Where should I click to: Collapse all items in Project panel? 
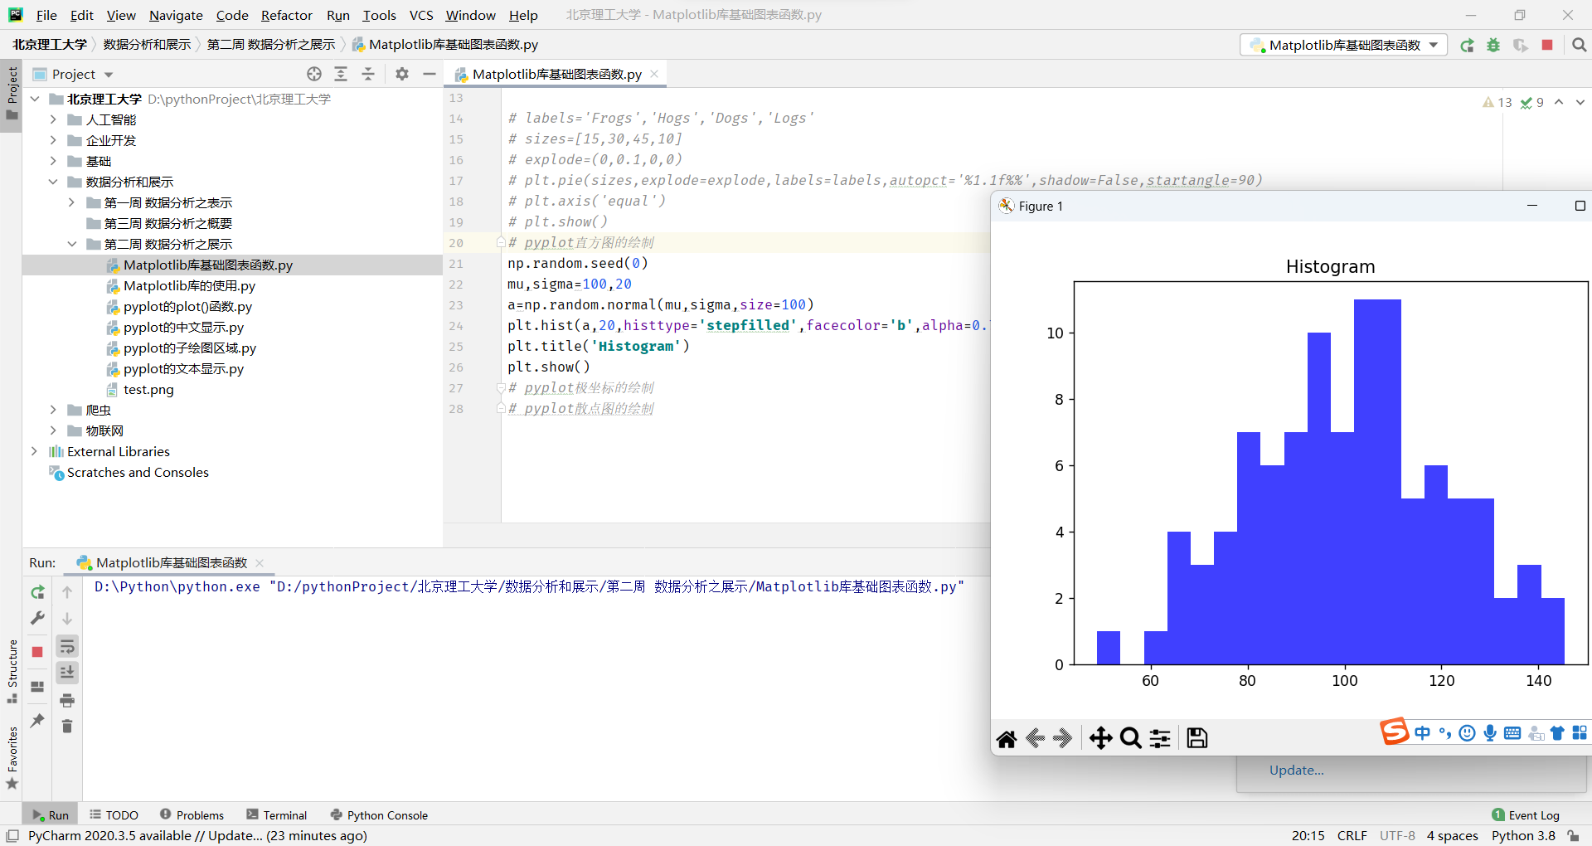[x=368, y=74]
